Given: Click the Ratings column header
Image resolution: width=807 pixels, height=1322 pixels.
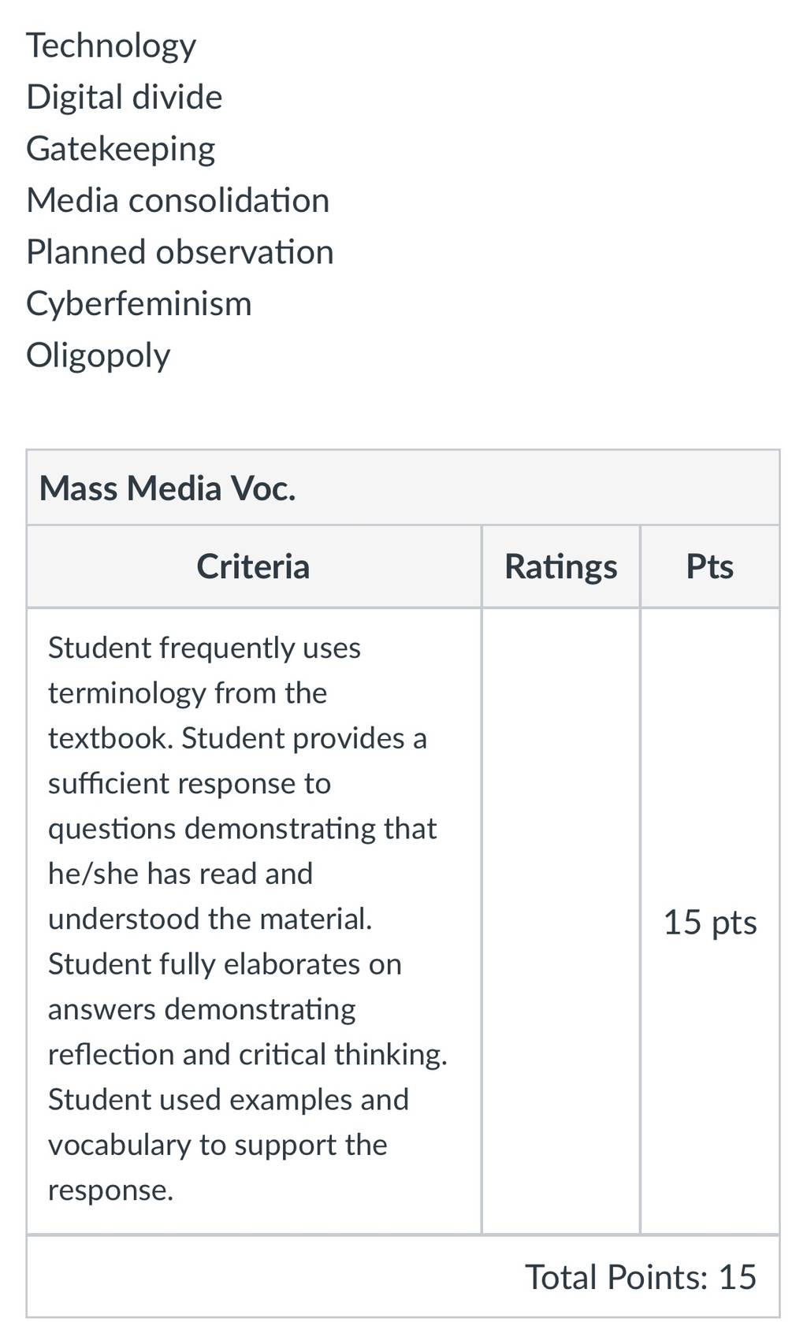Looking at the screenshot, I should (x=561, y=566).
